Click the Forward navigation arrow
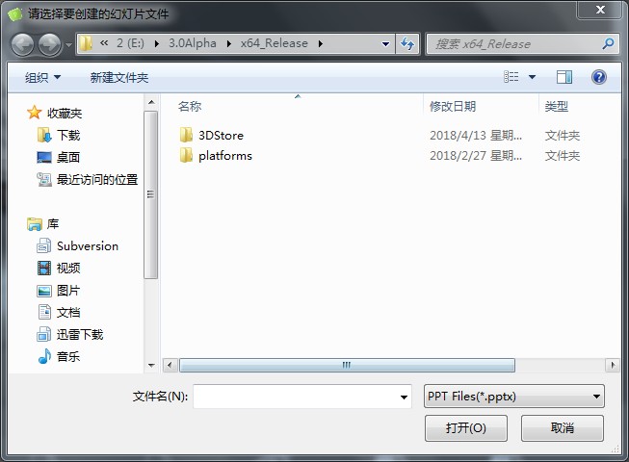The image size is (629, 462). pos(50,44)
